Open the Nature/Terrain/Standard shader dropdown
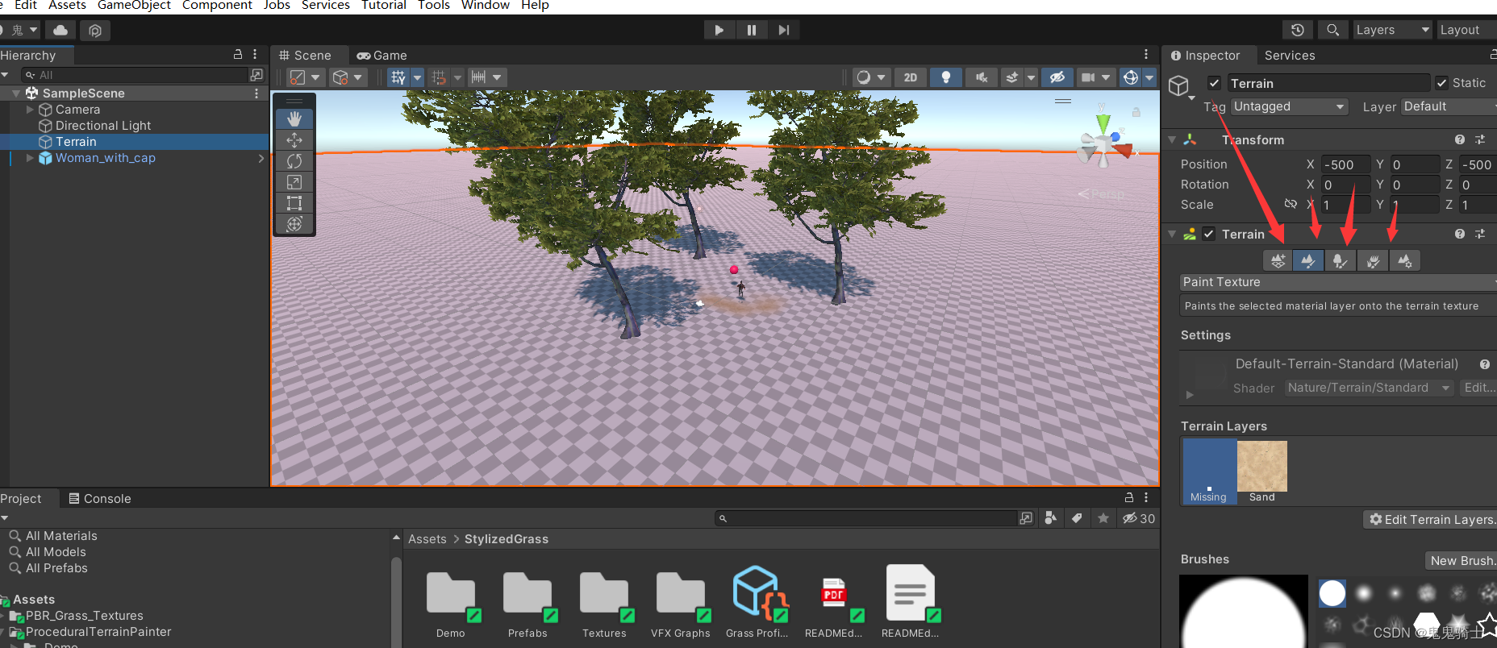Image resolution: width=1497 pixels, height=648 pixels. tap(1369, 388)
